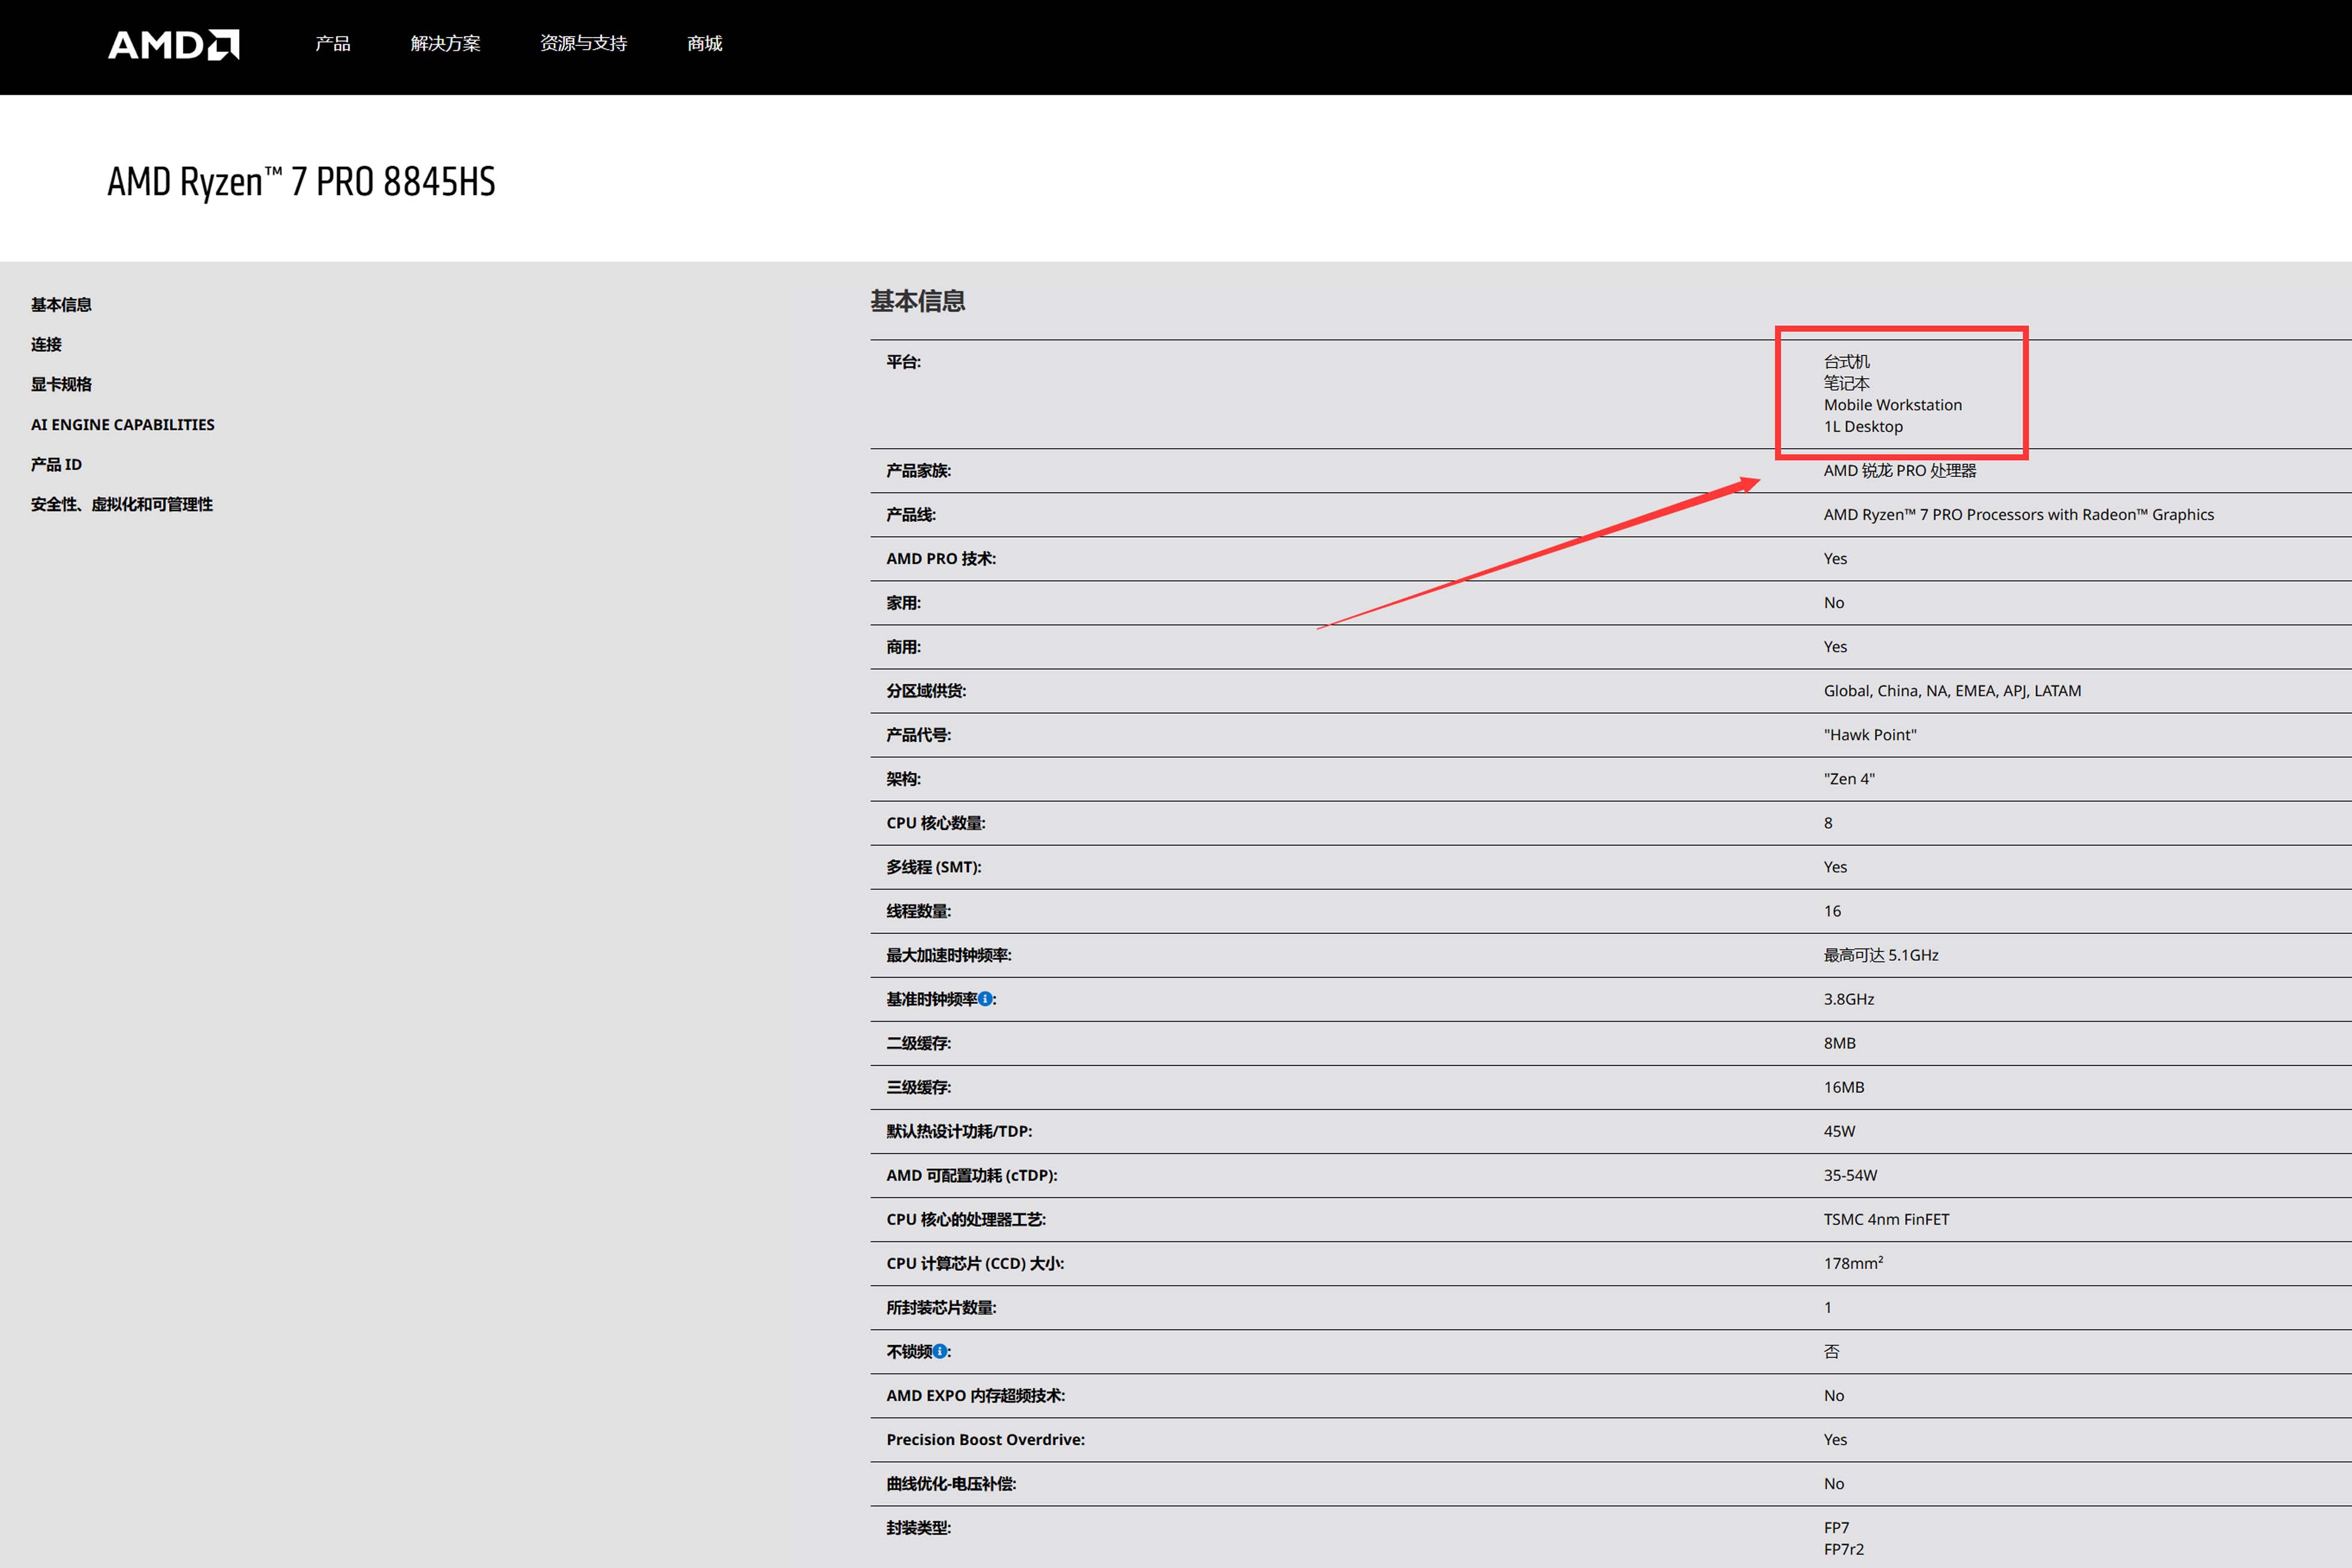Jump to 显卡规格 section in sidebar
The image size is (2352, 1568).
[61, 384]
